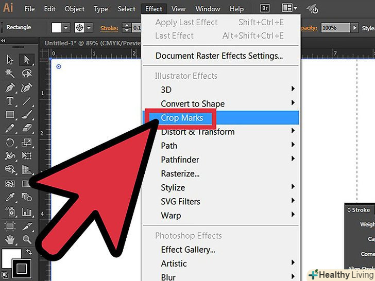Screen dimensions: 375x281
Task: Select the Artboard tool
Action: click(10, 226)
